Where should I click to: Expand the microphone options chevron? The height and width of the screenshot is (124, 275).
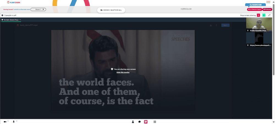point(17,121)
